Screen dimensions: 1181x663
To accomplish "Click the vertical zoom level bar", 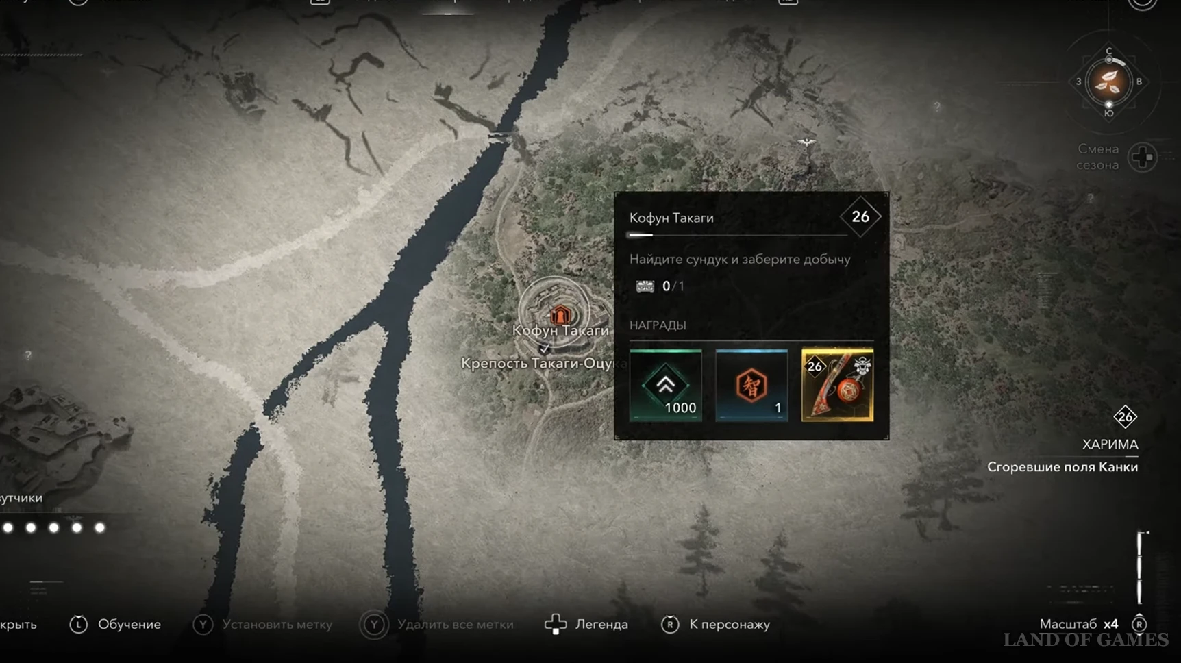I will coord(1141,567).
